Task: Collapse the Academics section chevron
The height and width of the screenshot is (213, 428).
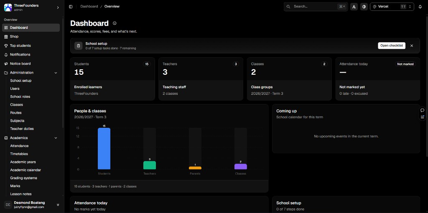Action: [x=56, y=138]
